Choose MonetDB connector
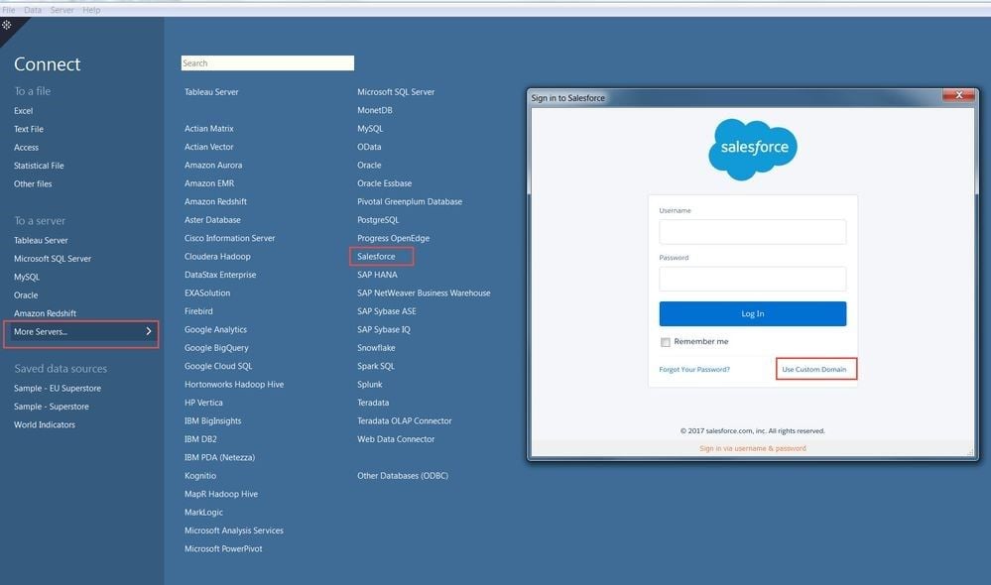The width and height of the screenshot is (991, 585). pos(375,110)
